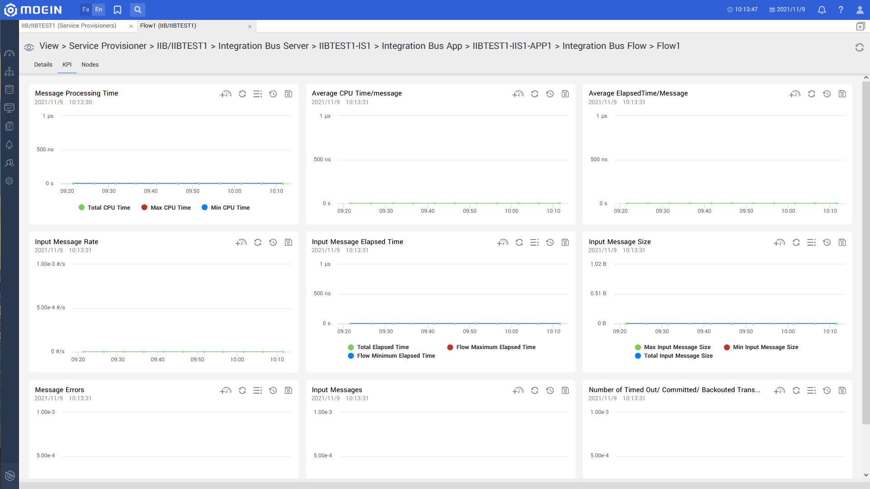
Task: Open legend list for Timed Out/Committed chart
Action: click(x=811, y=390)
